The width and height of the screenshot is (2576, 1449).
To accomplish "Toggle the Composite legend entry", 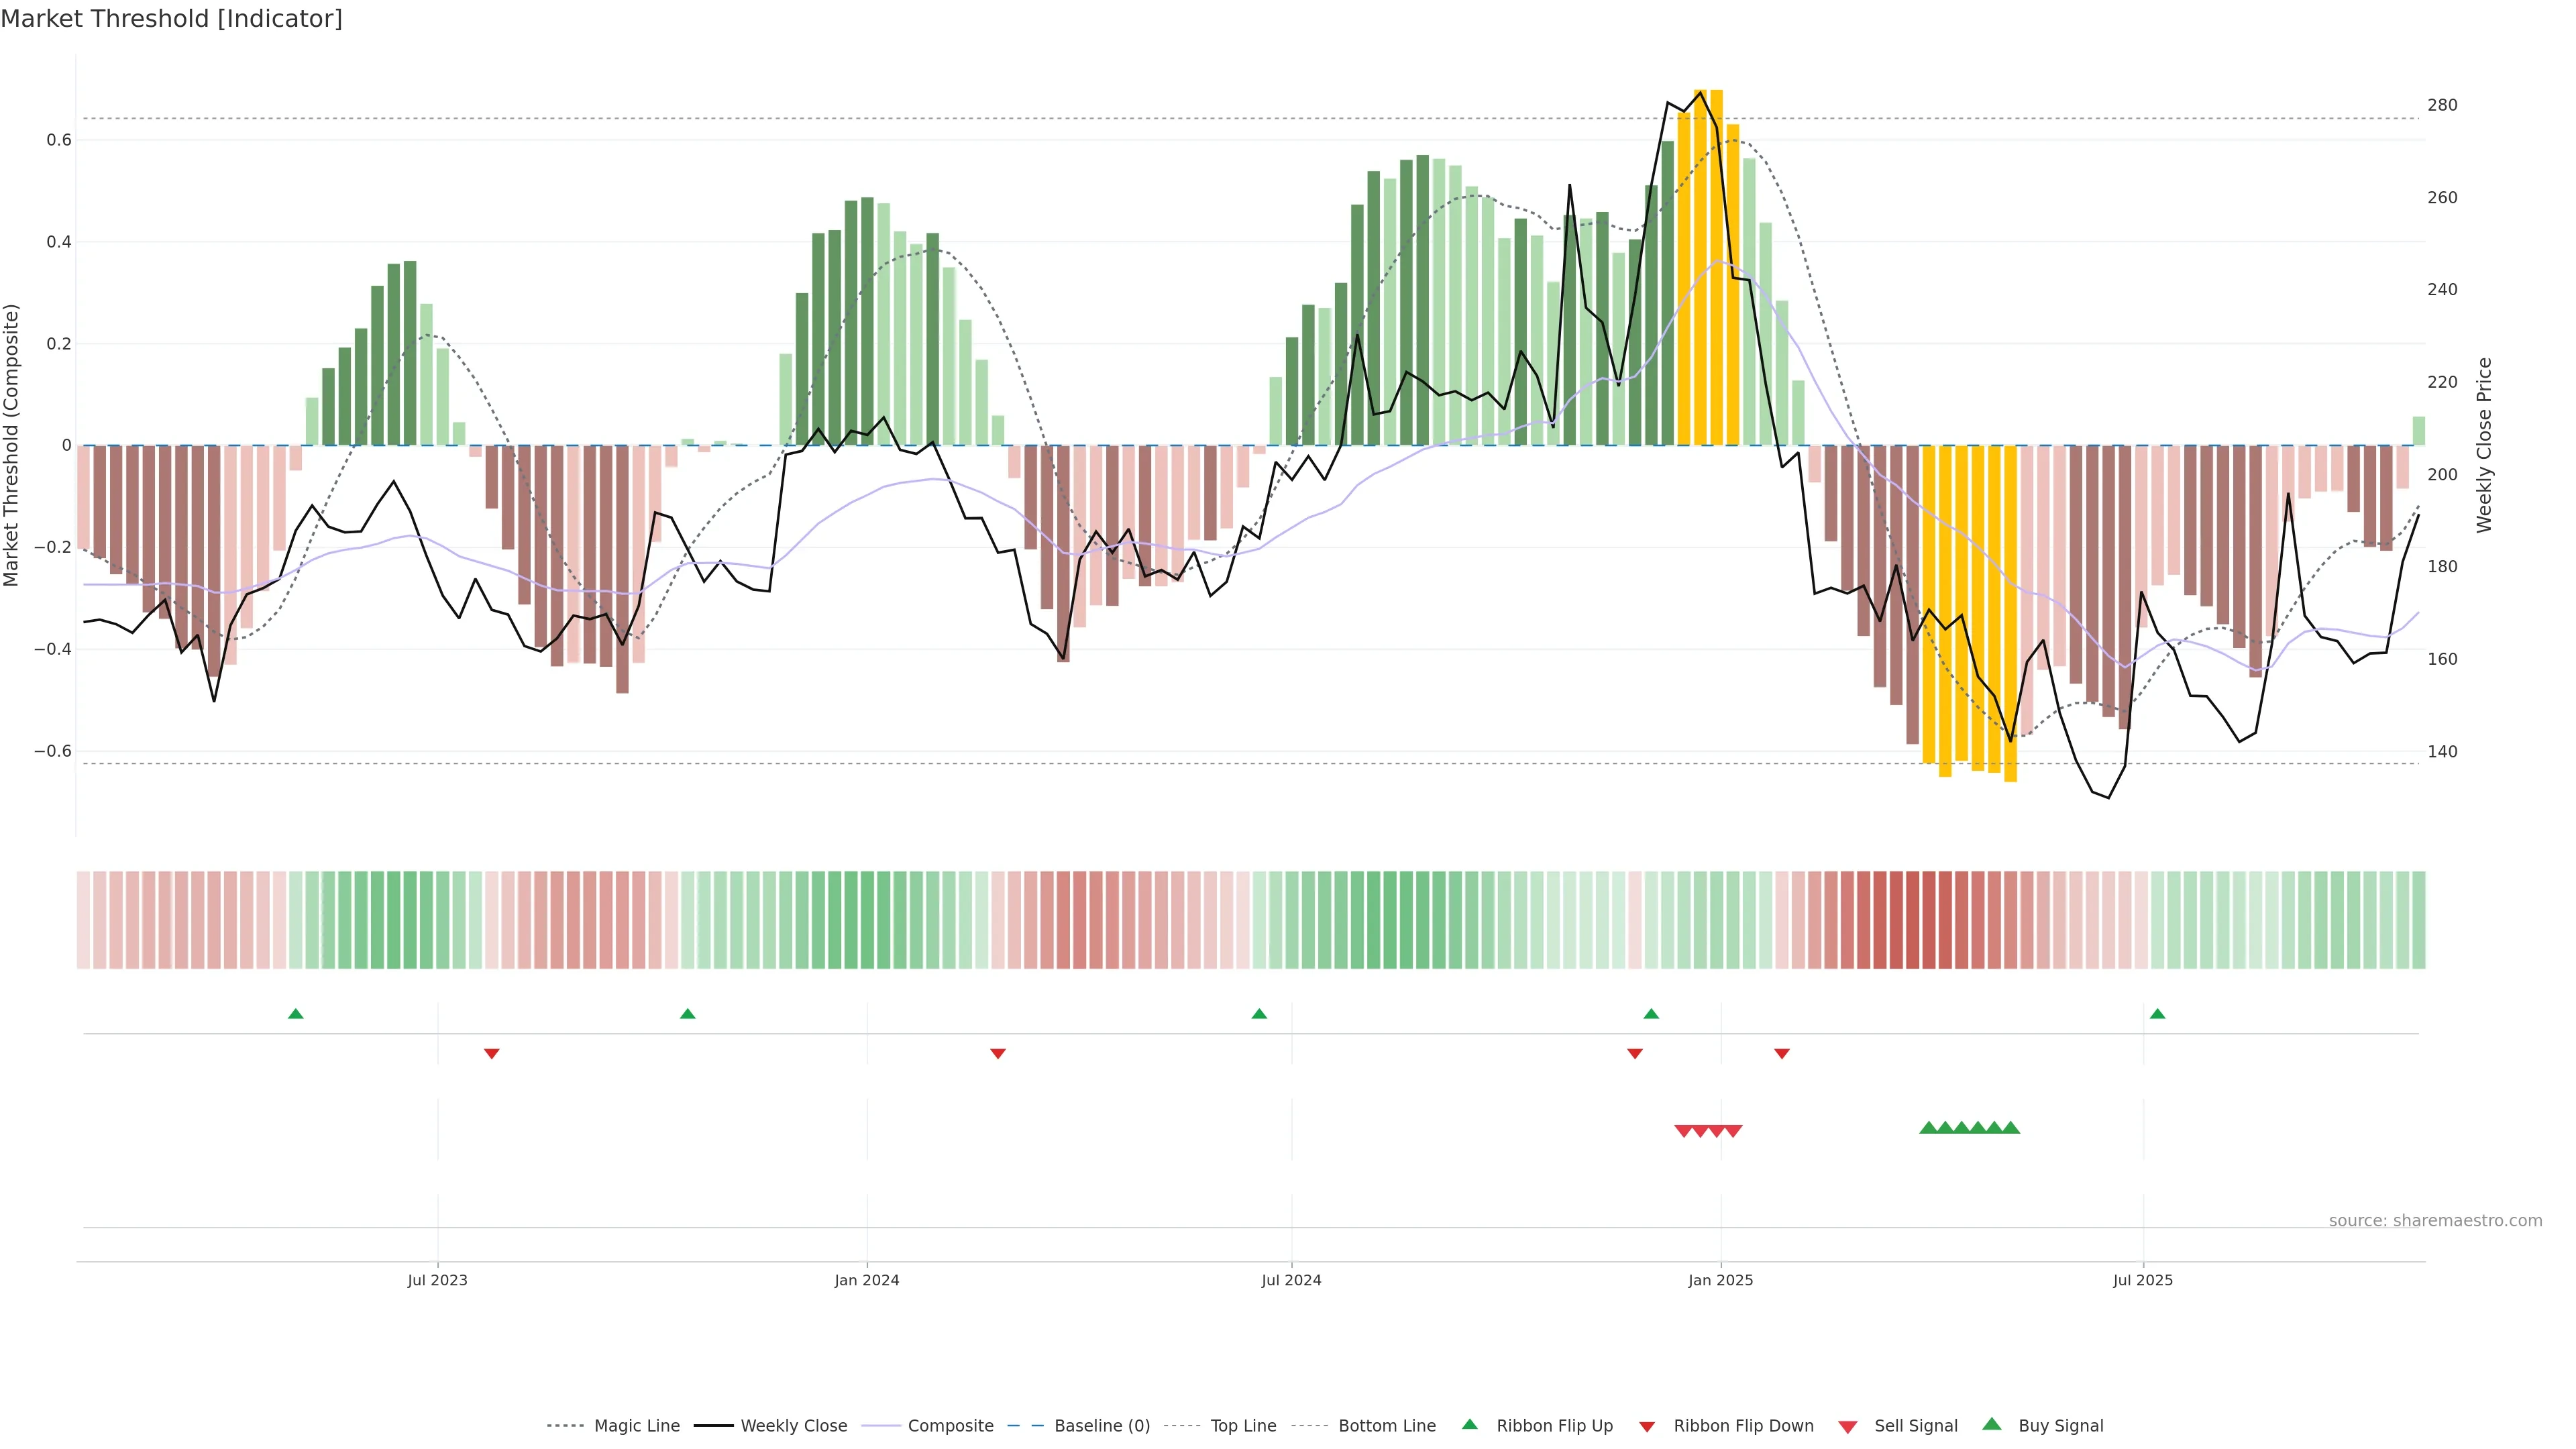I will pyautogui.click(x=950, y=1426).
